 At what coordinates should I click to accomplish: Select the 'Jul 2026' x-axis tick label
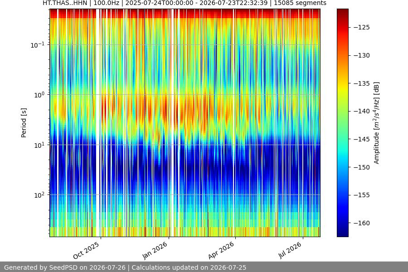[290, 250]
